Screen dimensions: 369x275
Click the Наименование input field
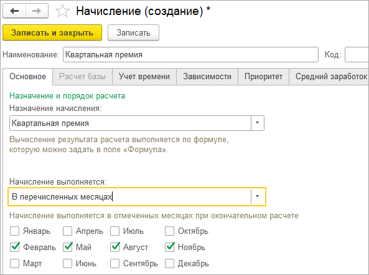(x=190, y=55)
